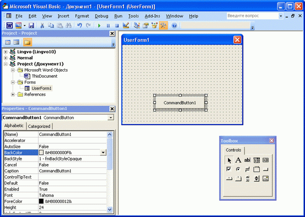Select the Image tool in Toolbox

click(266, 179)
